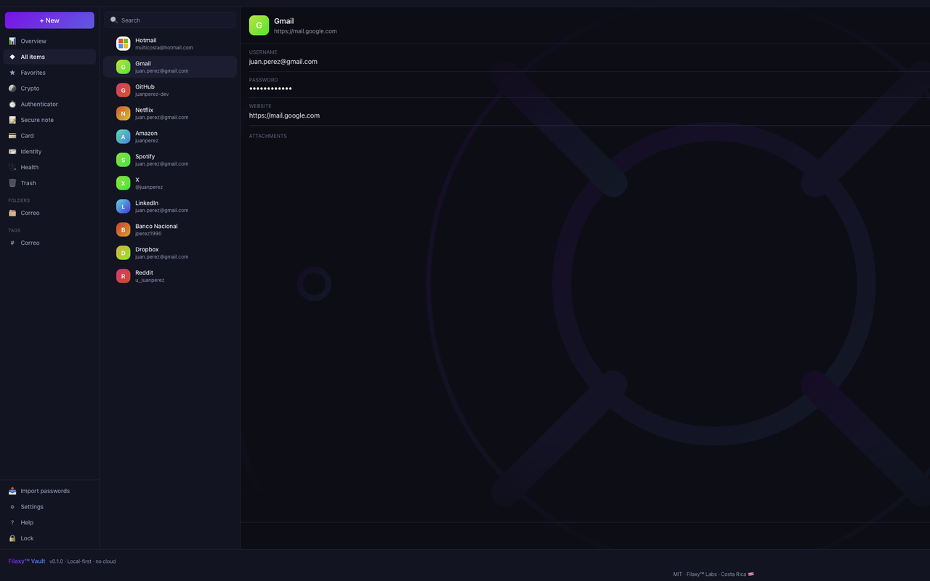Click the Card icon in sidebar
The width and height of the screenshot is (930, 581).
[x=12, y=136]
